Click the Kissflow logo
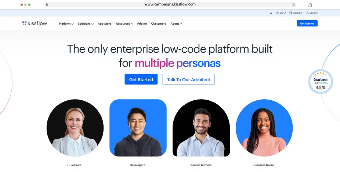The width and height of the screenshot is (340, 172). pyautogui.click(x=35, y=24)
